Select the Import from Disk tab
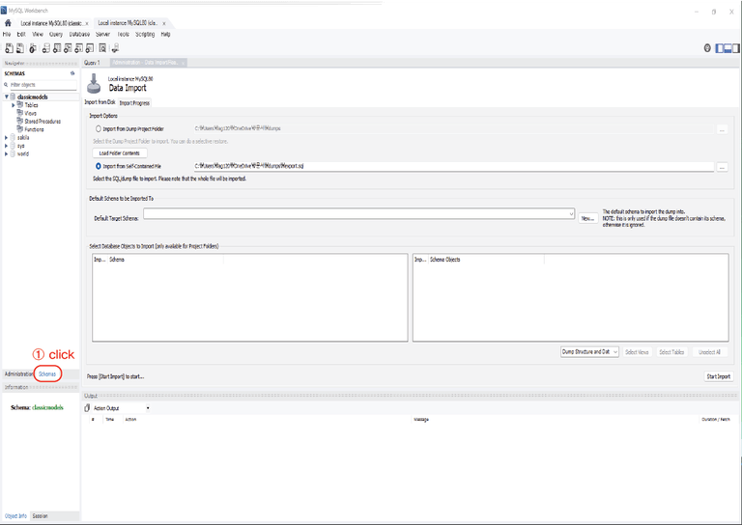The height and width of the screenshot is (525, 742). pyautogui.click(x=100, y=102)
